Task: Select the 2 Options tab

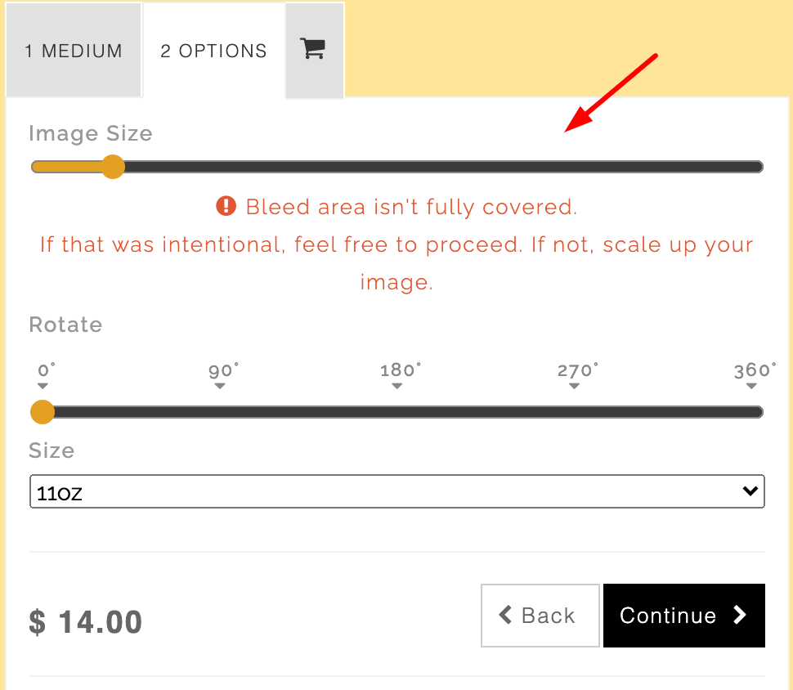Action: pyautogui.click(x=213, y=51)
